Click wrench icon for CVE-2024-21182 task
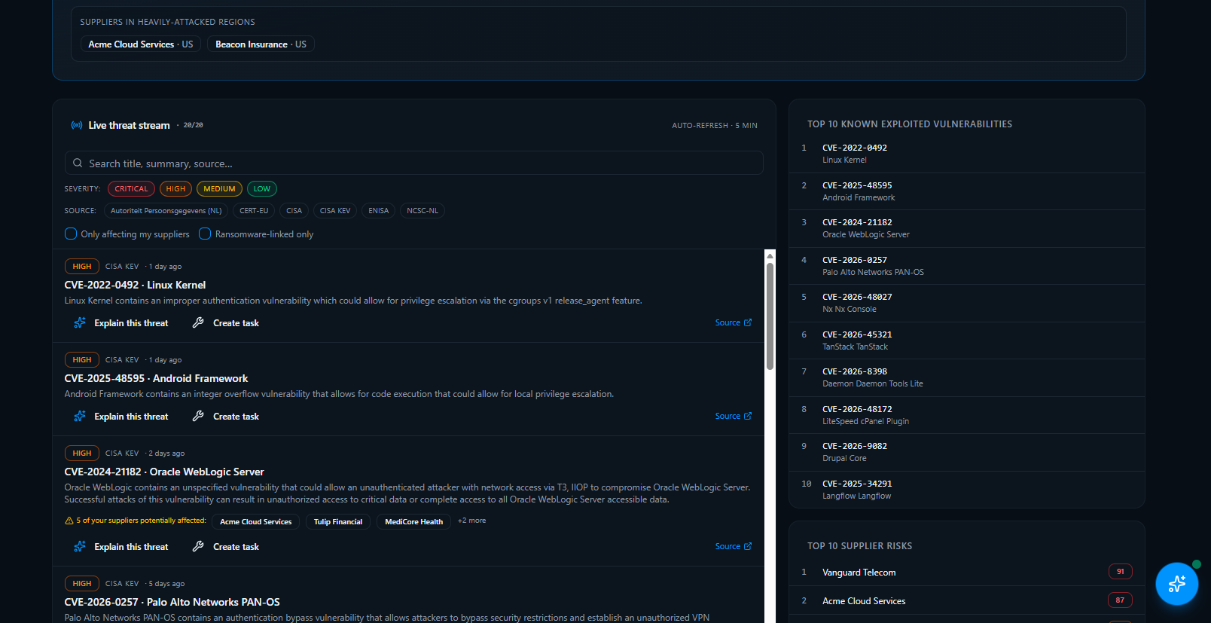Screen dimensions: 1211x623 click(198, 546)
